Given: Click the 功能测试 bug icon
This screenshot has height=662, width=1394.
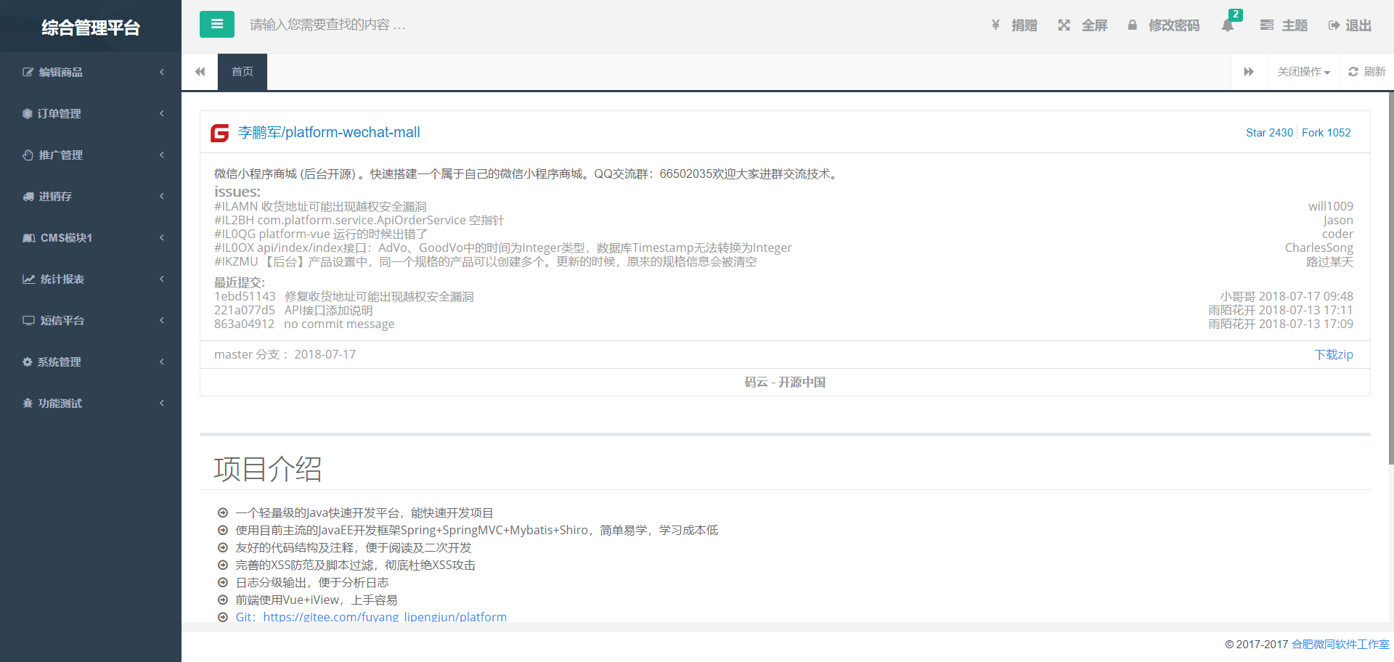Looking at the screenshot, I should [x=28, y=403].
